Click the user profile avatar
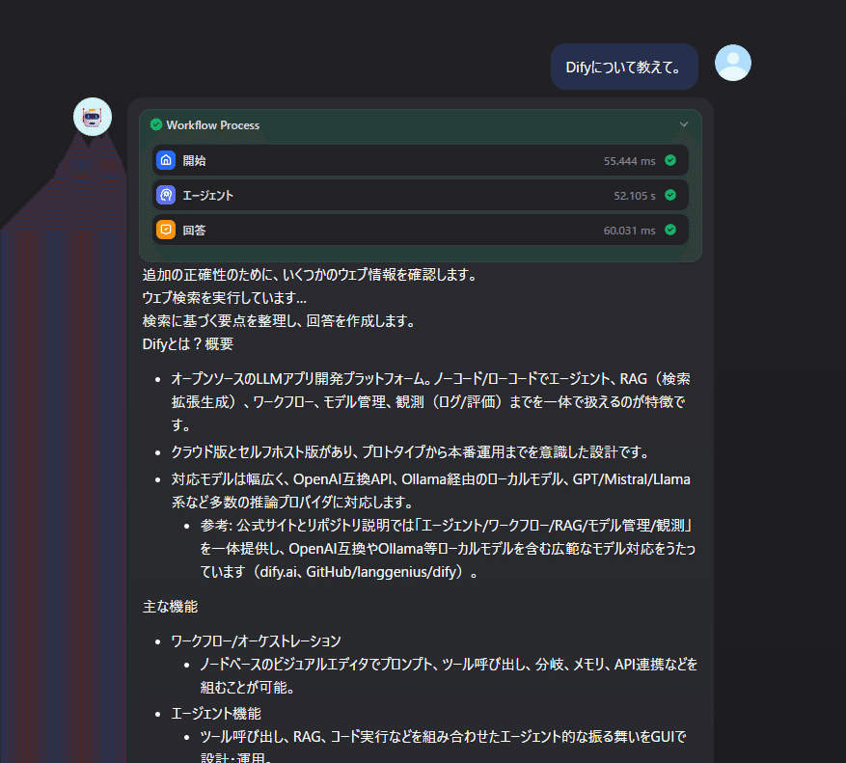The image size is (846, 763). click(x=732, y=62)
